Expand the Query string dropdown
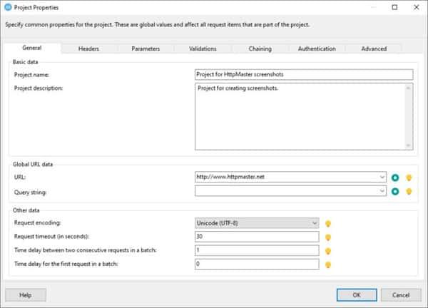 pos(383,191)
